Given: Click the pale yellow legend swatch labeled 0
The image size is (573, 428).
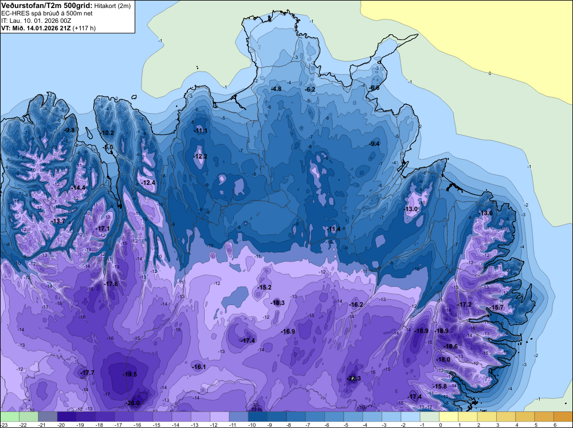Looking at the screenshot, I should pos(449,417).
